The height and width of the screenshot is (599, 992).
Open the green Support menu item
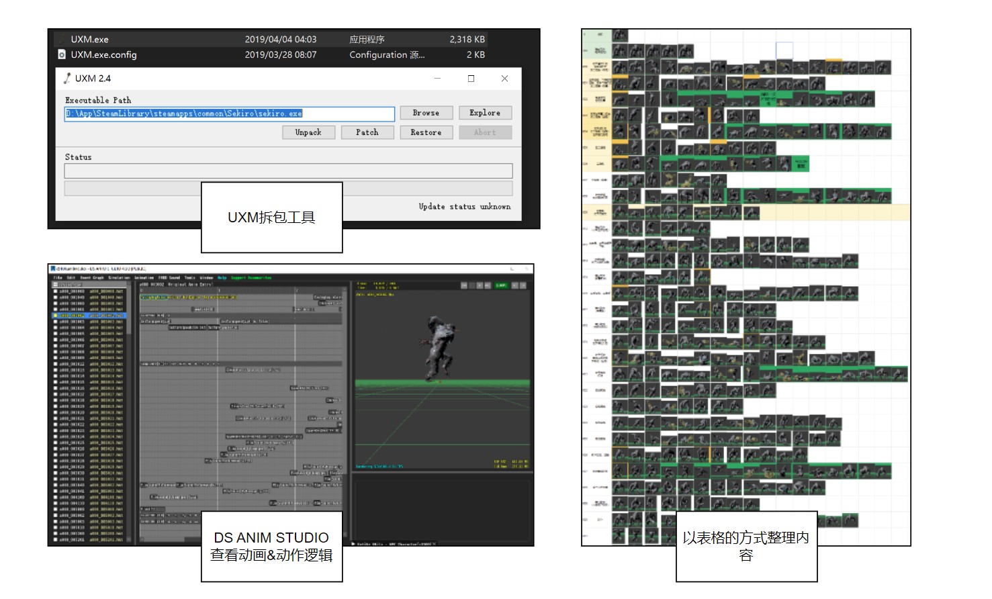click(x=251, y=277)
